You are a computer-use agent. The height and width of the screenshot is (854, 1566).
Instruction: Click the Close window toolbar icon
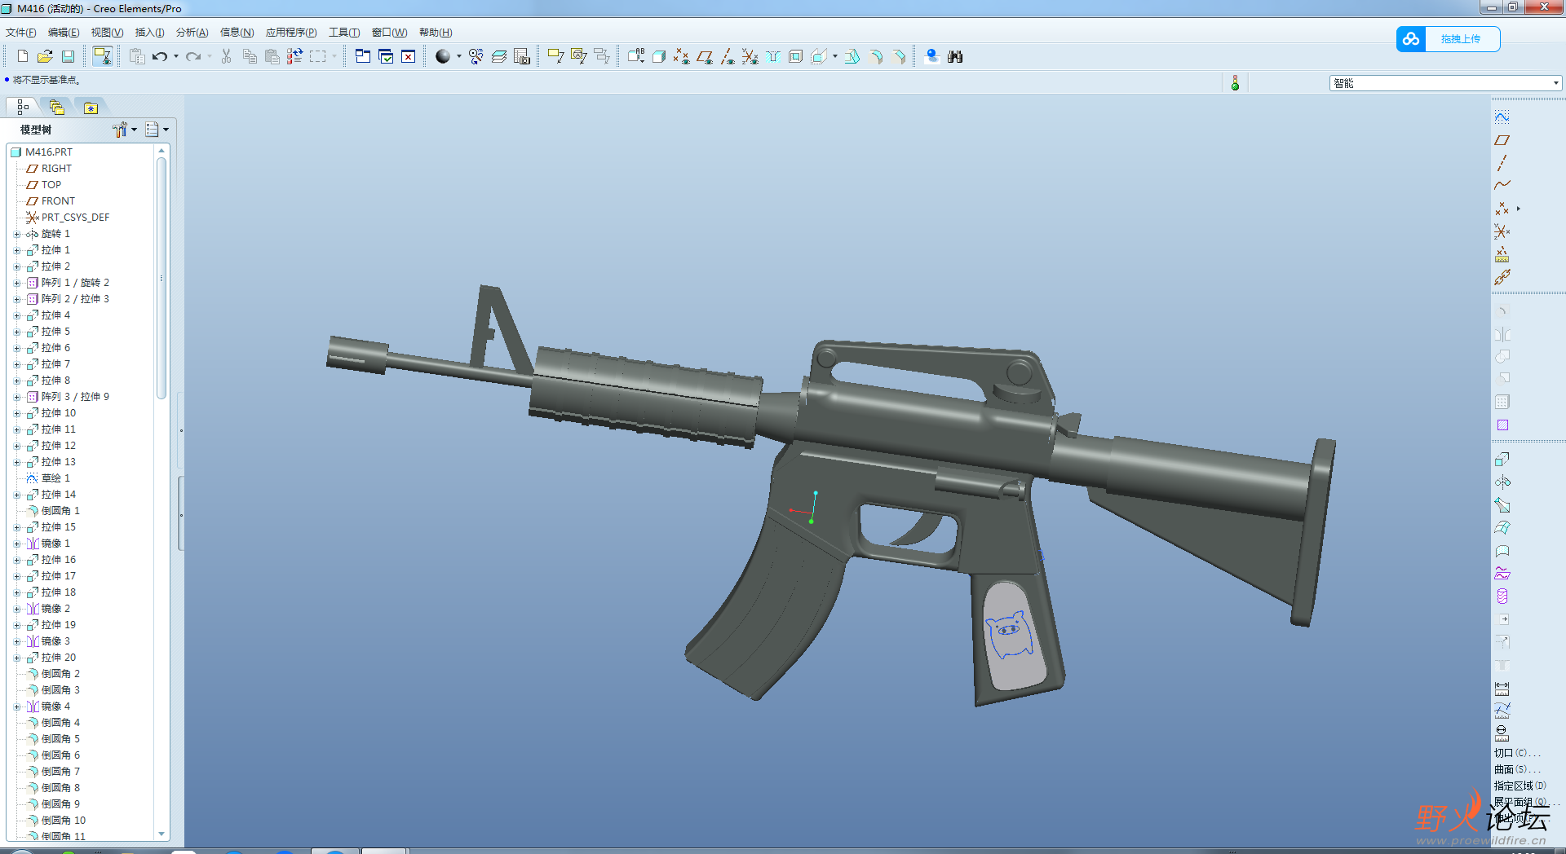tap(409, 56)
